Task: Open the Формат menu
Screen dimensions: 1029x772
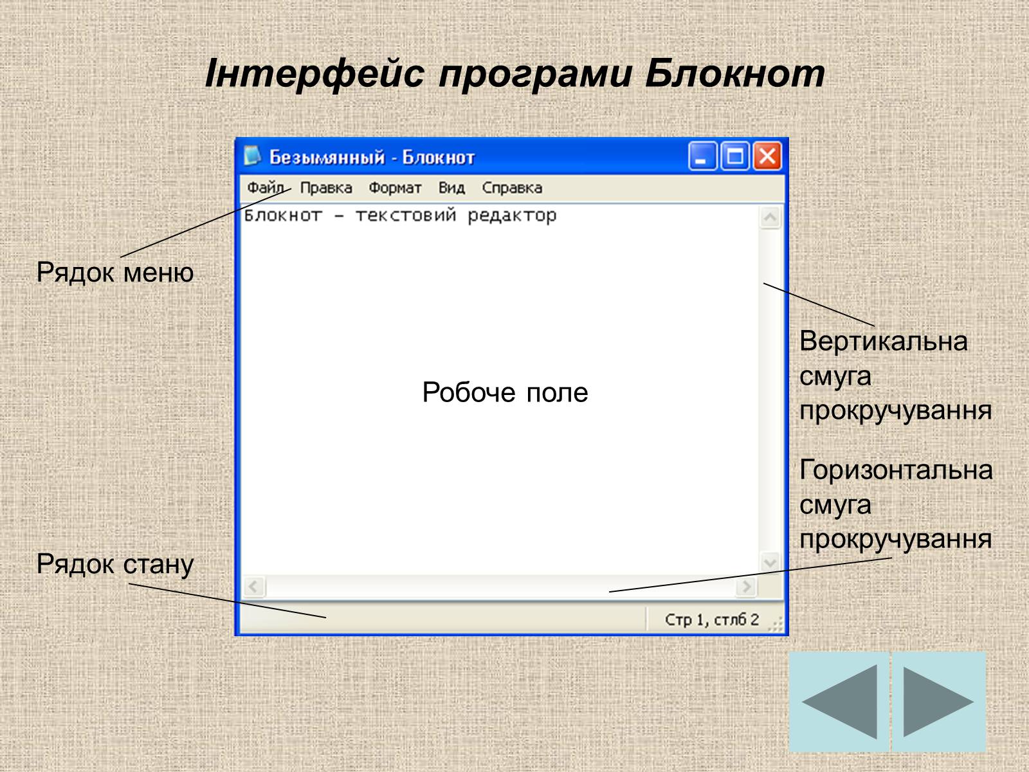Action: [395, 188]
